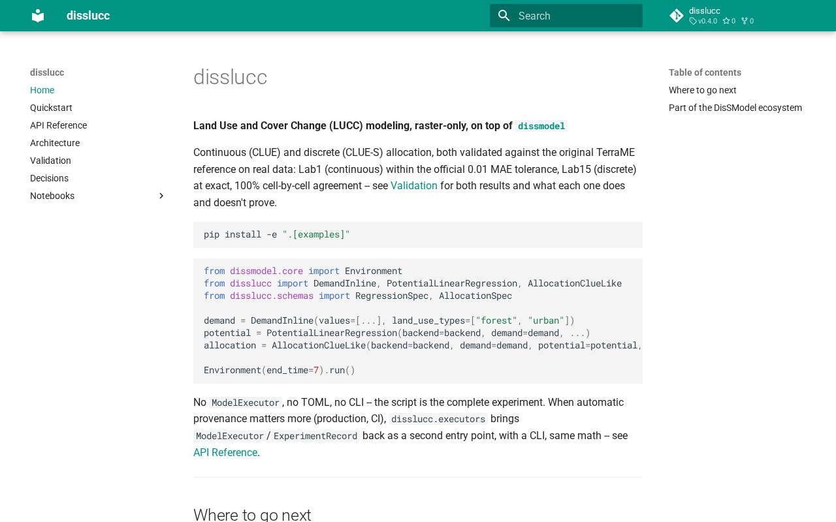Screen dimensions: 836x522
Task: Click the disslucc repository name link
Action: click(x=704, y=11)
